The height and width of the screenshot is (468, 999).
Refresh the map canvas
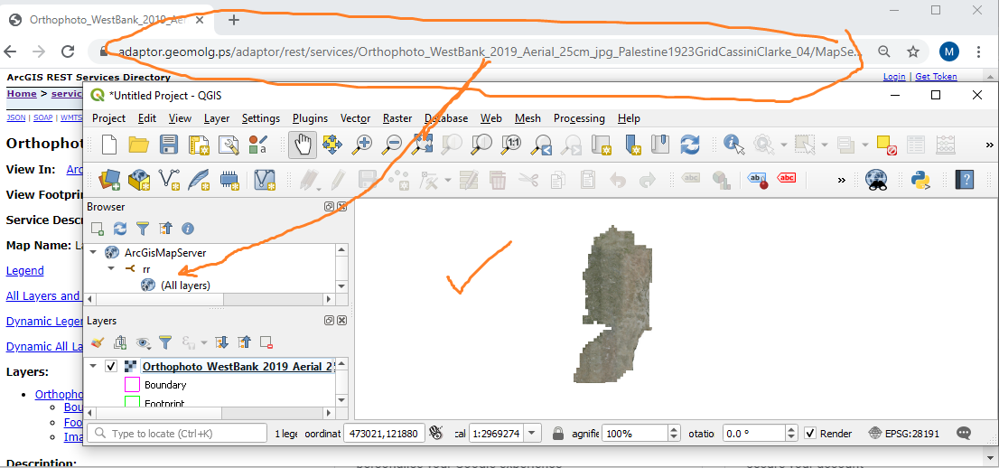(x=690, y=145)
